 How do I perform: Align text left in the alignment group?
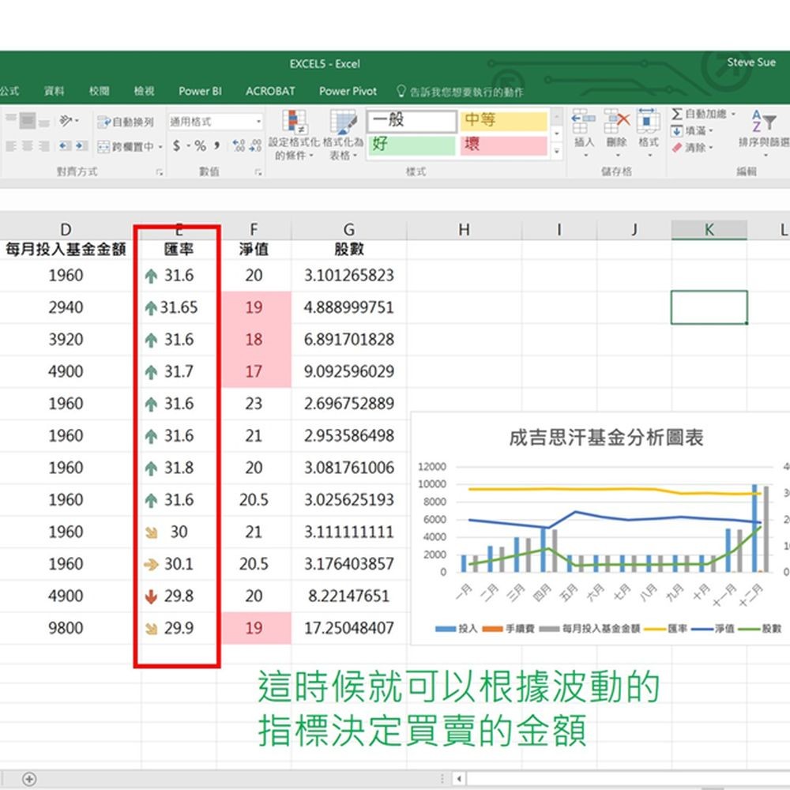[11, 146]
